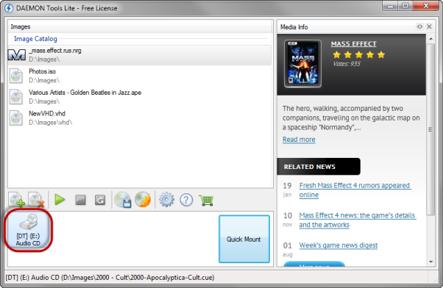Screen dimensions: 443x288
Task: Open Mass Effect 4 news game's details link
Action: [x=357, y=220]
